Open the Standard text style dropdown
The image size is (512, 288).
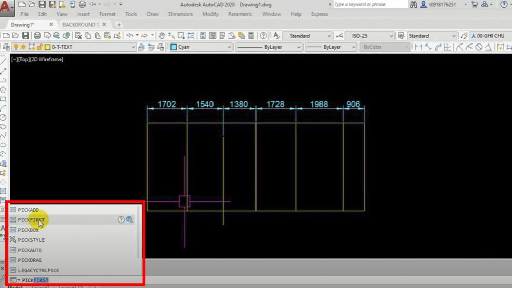(307, 35)
